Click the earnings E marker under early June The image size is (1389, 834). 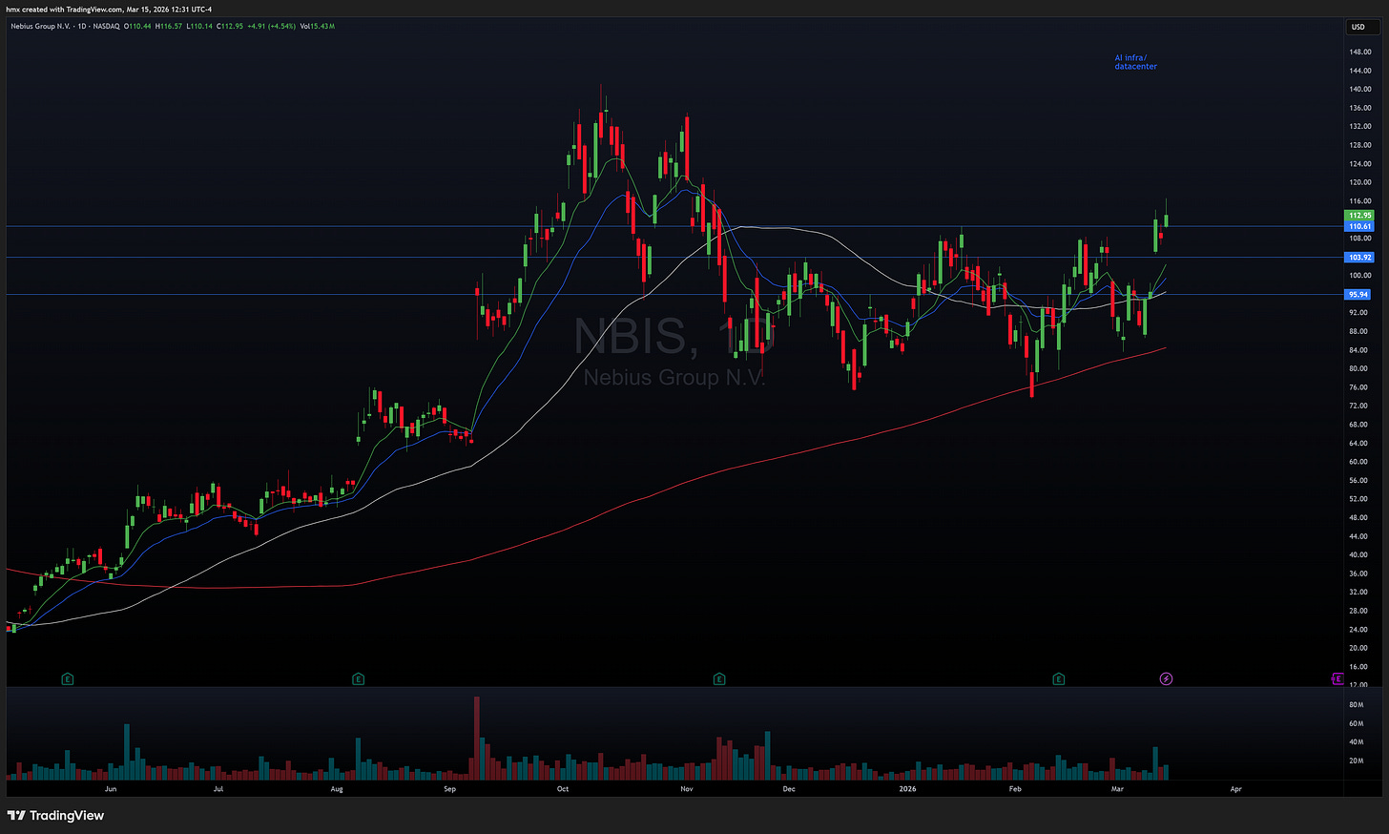pos(67,679)
